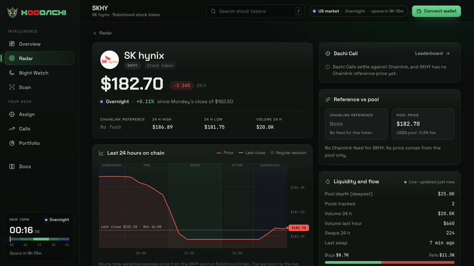474x266 pixels.
Task: Toggle the Last close legend item
Action: click(252, 153)
